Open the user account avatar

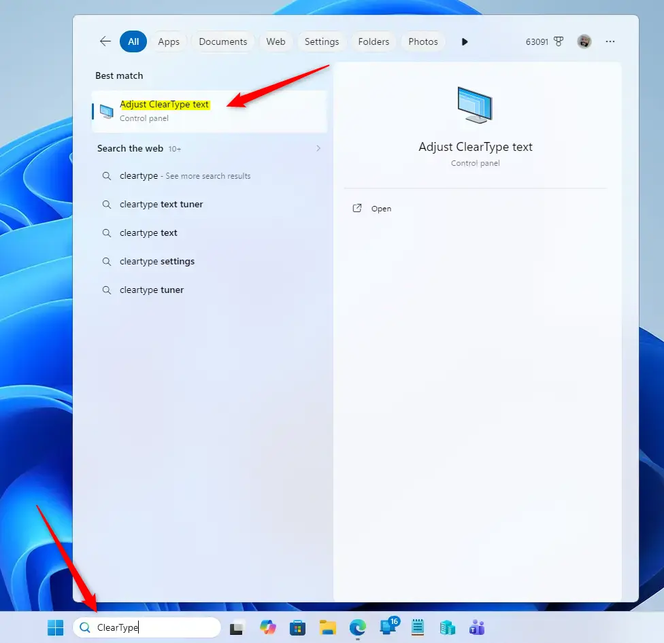point(584,41)
